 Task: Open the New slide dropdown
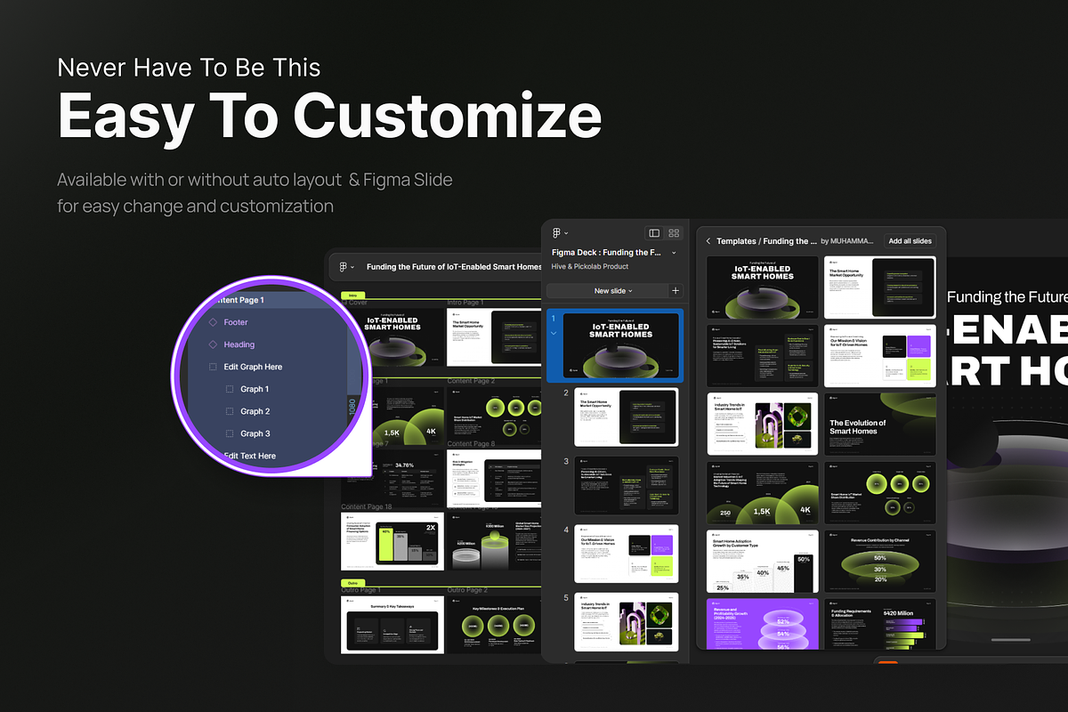[x=613, y=291]
